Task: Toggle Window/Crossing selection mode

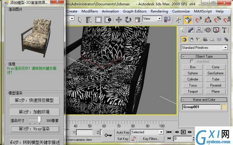Action: click(108, 20)
